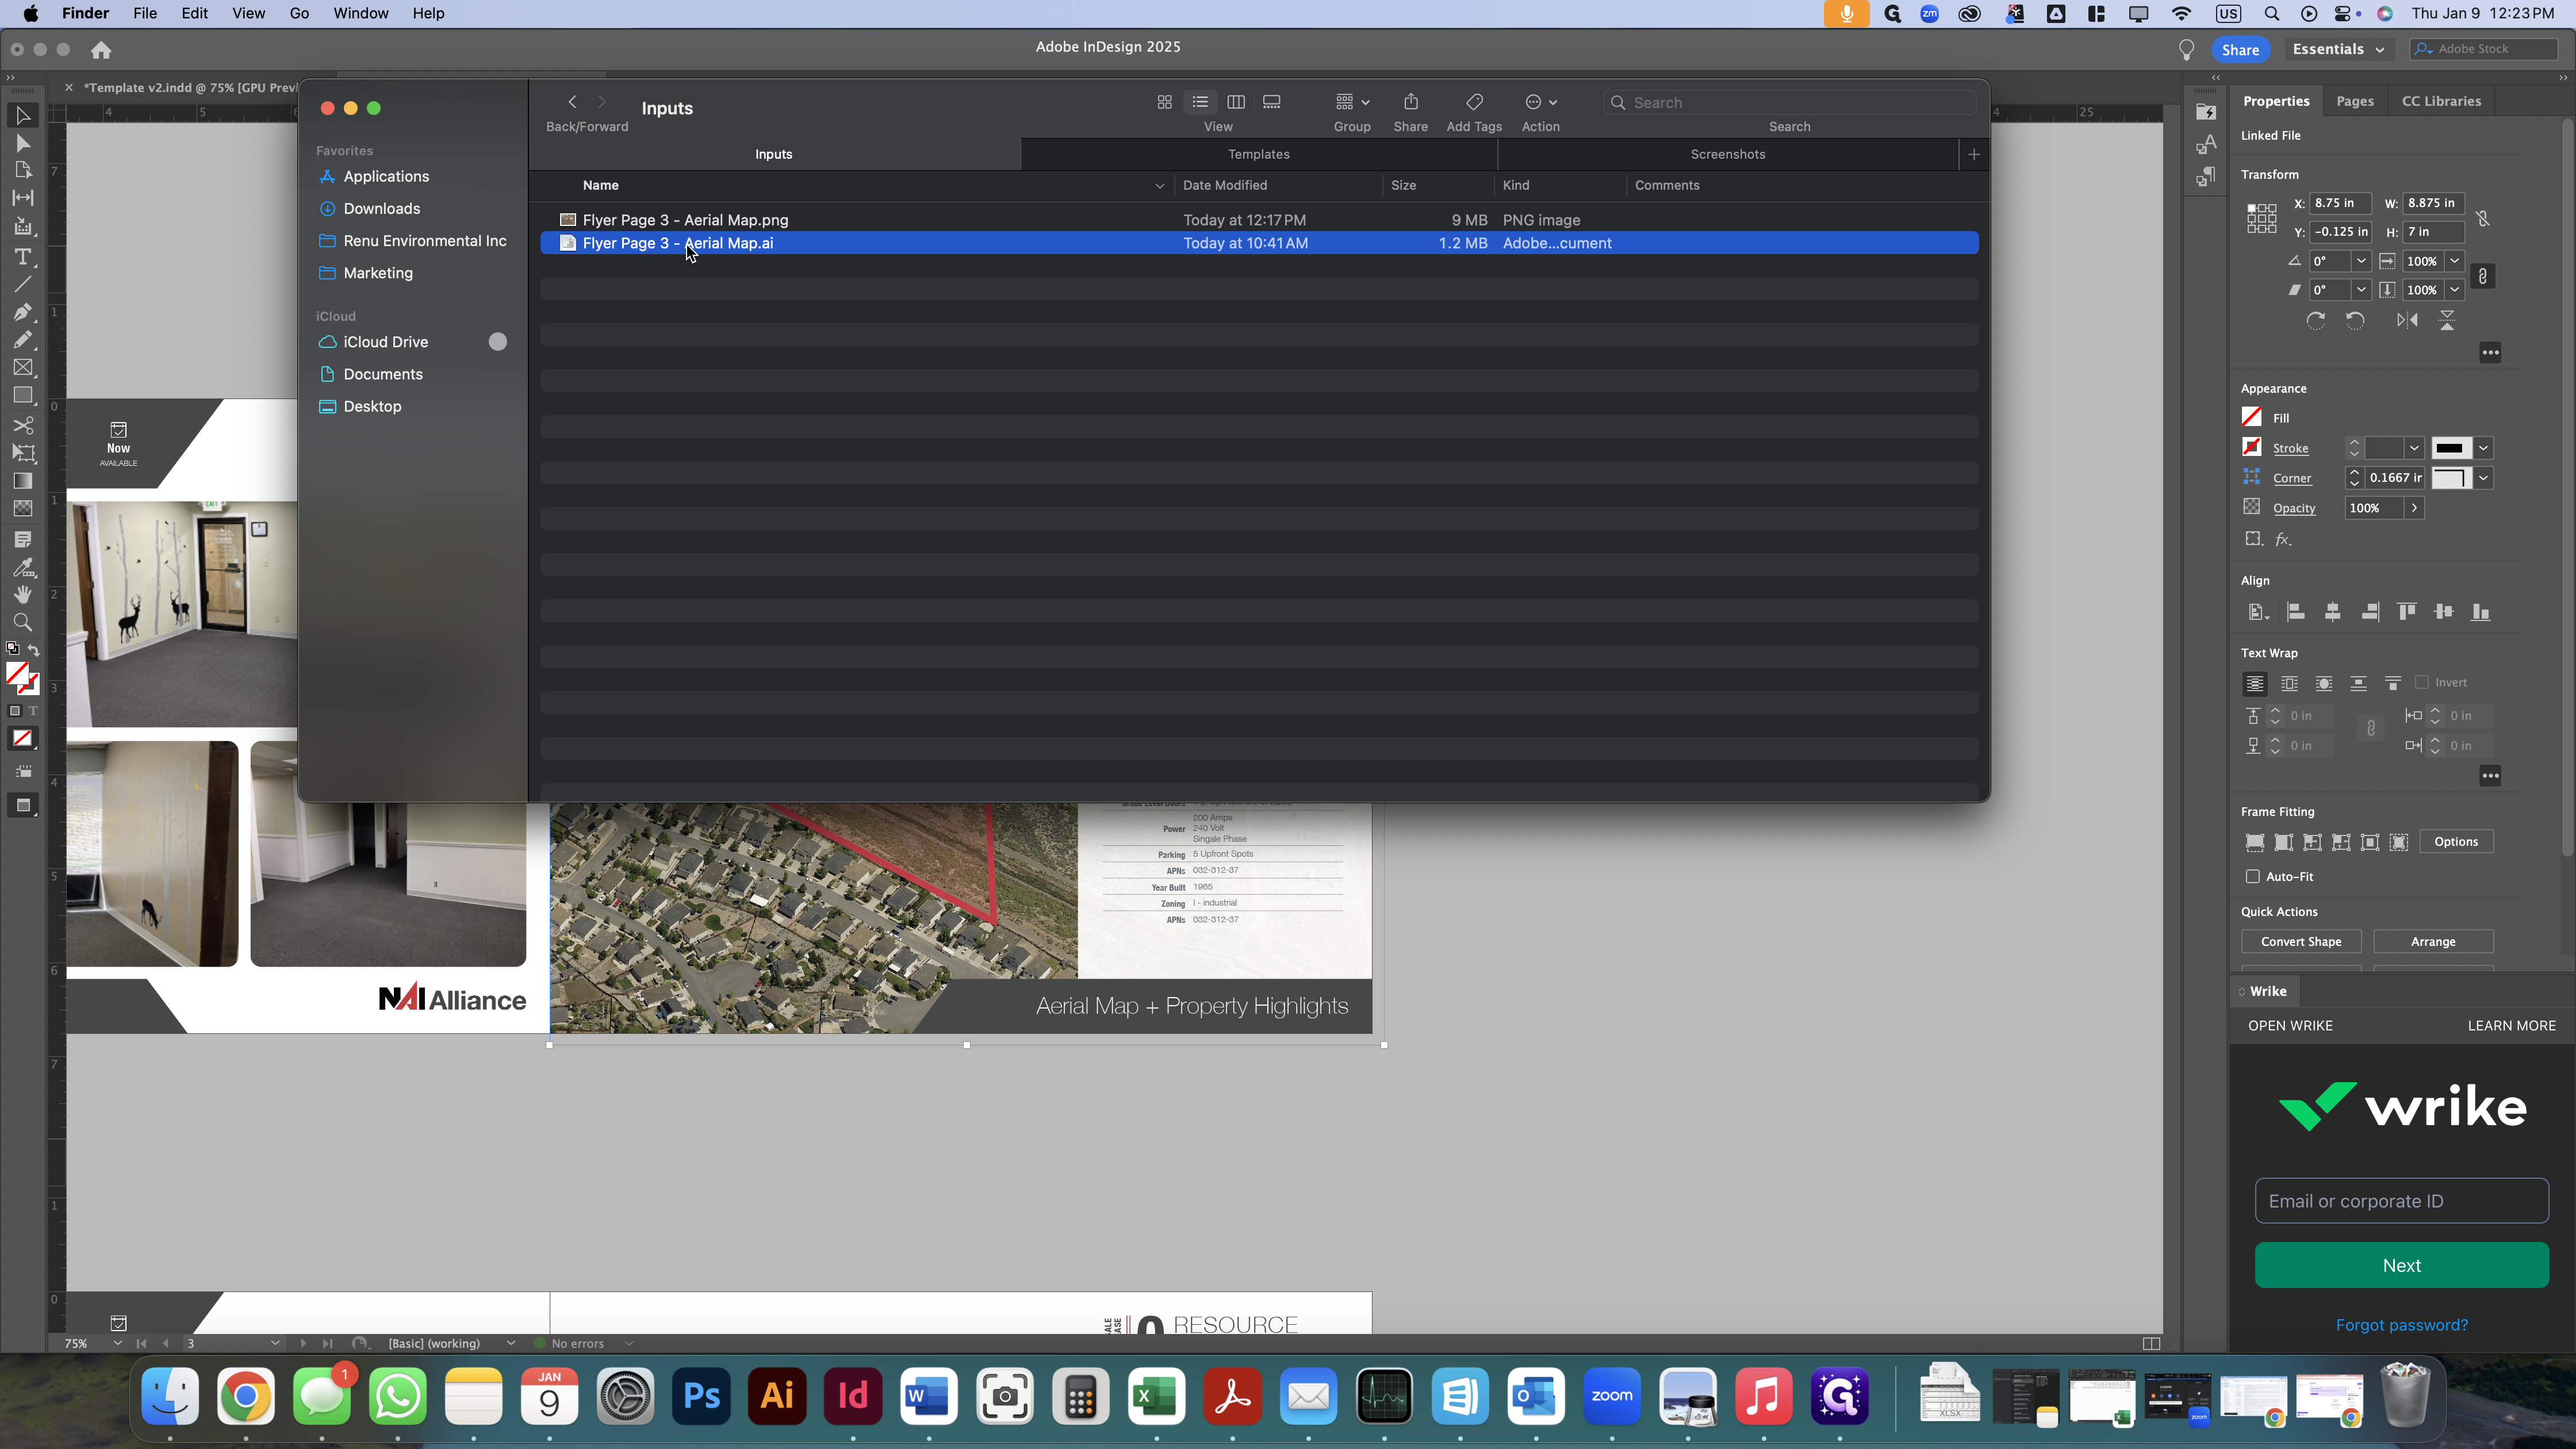Click green Next button in Wrike
The height and width of the screenshot is (1449, 2576).
[x=2401, y=1265]
